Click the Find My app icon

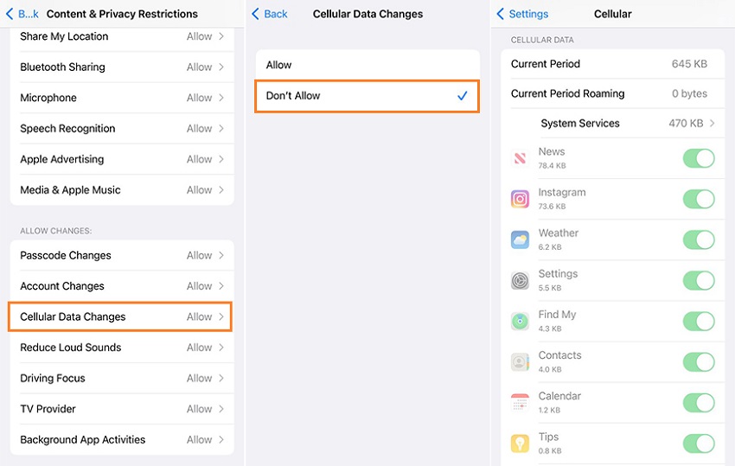[x=520, y=322]
